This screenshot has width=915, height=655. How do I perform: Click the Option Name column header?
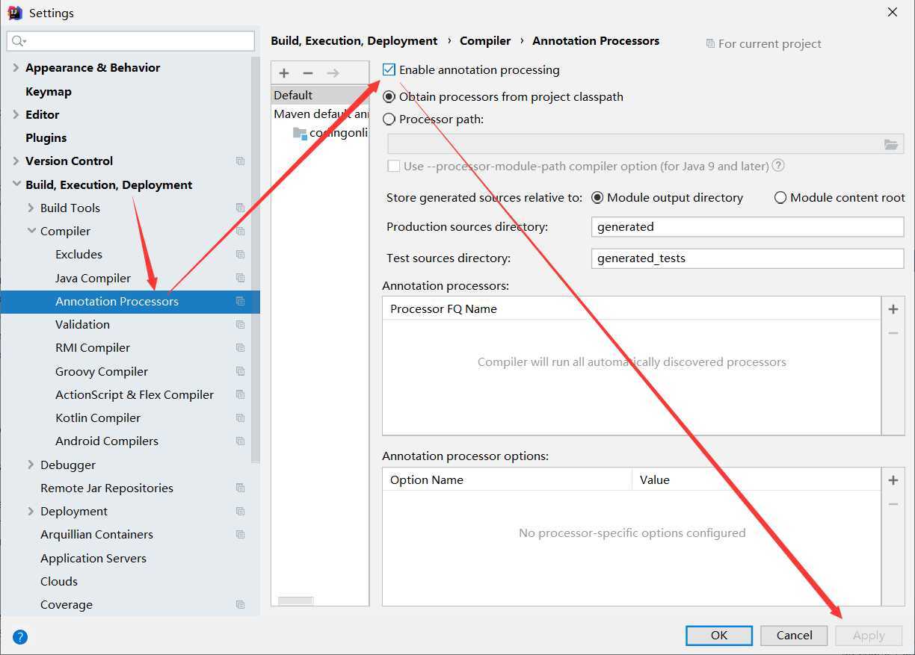point(507,480)
